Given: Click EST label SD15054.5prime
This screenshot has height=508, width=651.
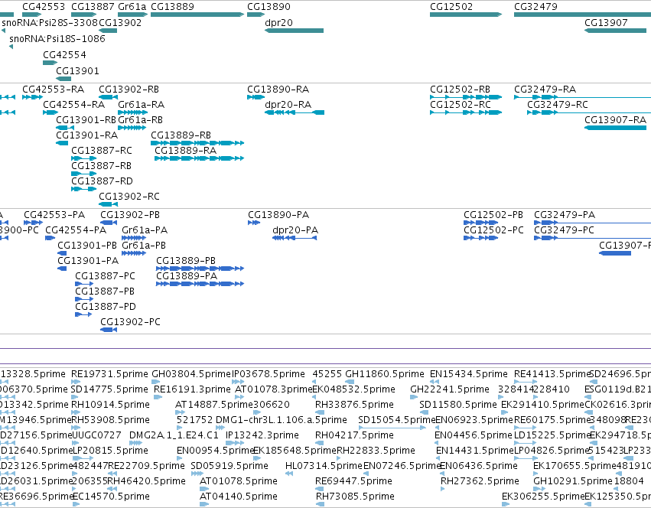Looking at the screenshot, I should 396,419.
